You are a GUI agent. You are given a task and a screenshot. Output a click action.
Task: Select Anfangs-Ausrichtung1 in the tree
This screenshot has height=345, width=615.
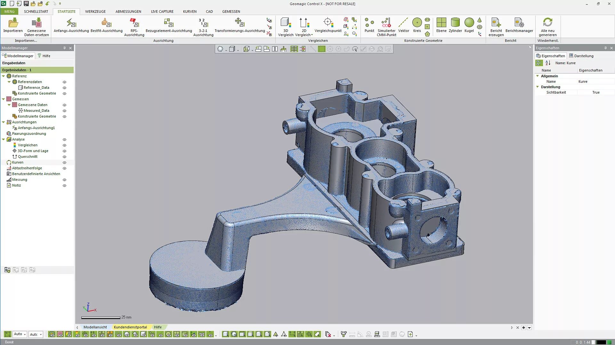click(x=36, y=128)
